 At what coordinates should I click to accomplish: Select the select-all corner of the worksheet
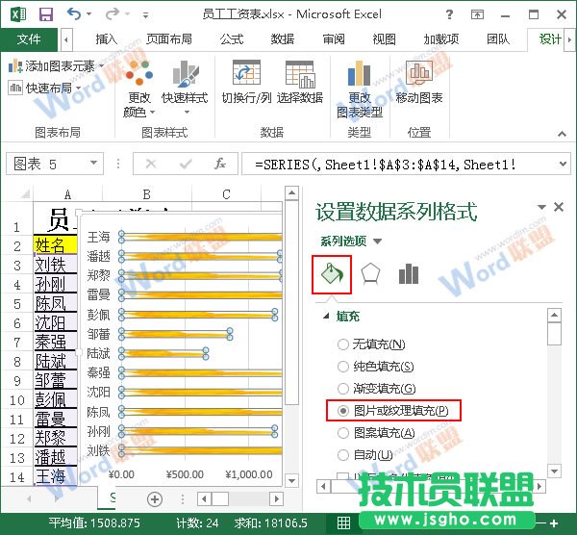pos(24,193)
